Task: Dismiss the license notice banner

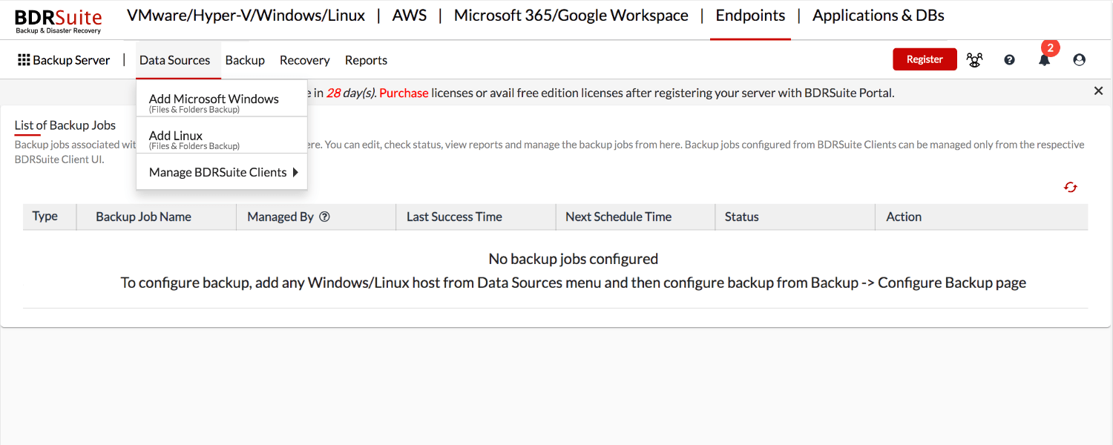Action: 1098,91
